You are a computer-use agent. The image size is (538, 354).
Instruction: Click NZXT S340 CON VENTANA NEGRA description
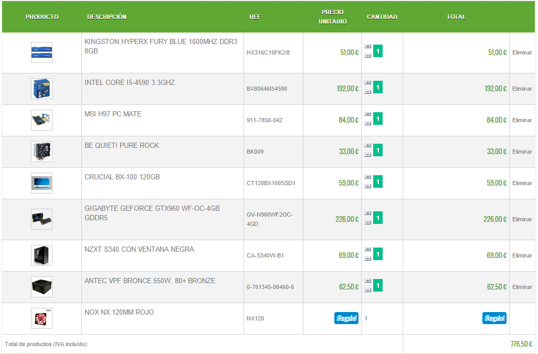click(x=139, y=250)
